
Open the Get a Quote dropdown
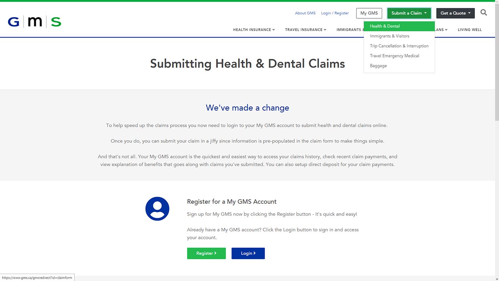pos(455,13)
